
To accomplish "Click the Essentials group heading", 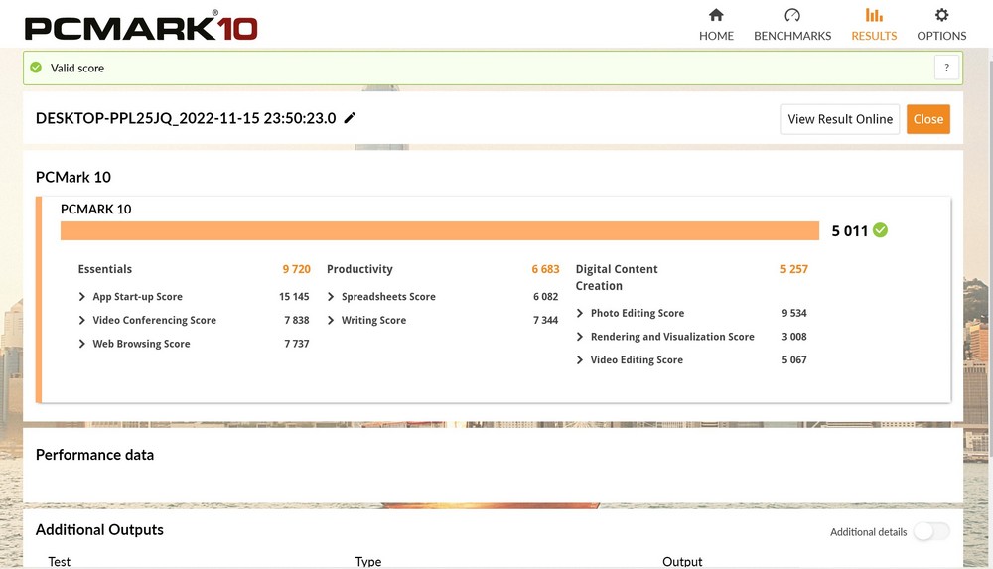I will 105,269.
